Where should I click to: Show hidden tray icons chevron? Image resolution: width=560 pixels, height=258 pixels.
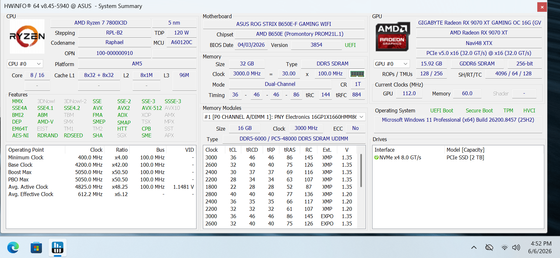474,247
